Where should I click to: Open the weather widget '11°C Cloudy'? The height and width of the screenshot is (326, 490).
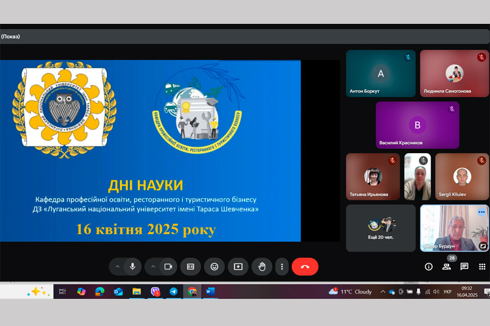350,292
